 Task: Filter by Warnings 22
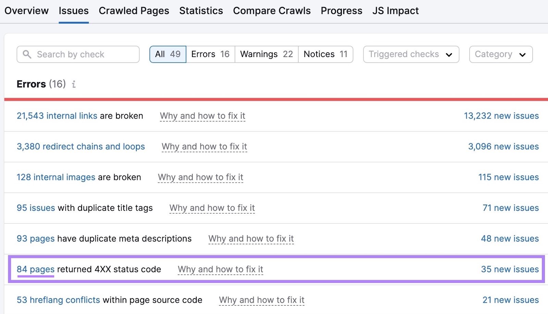tap(266, 54)
